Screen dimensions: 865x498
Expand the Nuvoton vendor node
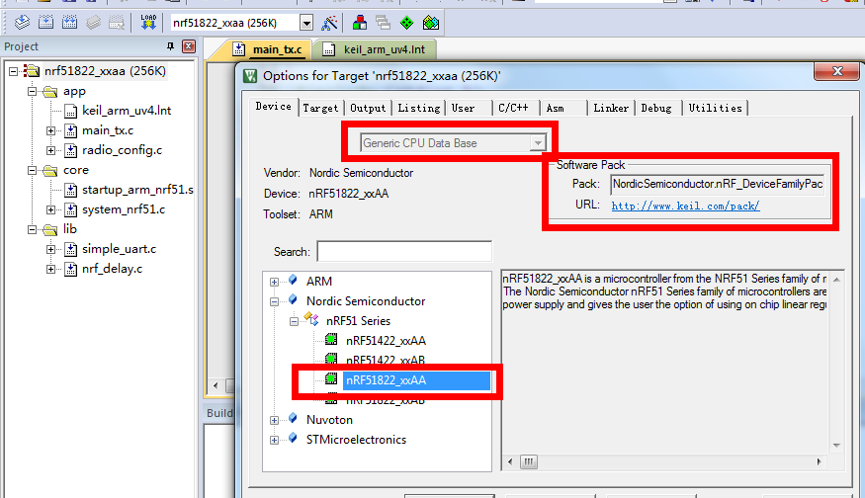274,420
